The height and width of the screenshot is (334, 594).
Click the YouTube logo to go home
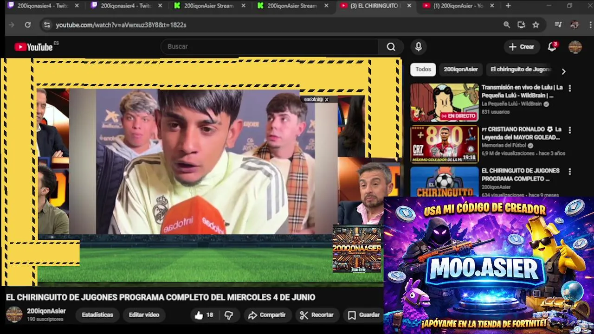(33, 47)
